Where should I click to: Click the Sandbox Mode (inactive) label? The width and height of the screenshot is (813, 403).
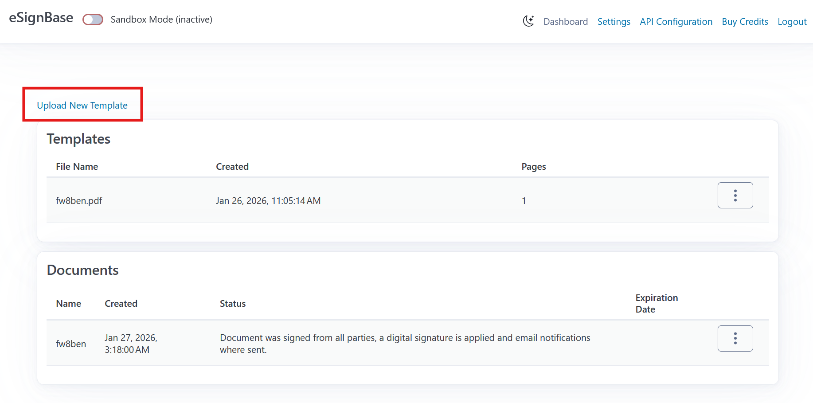(161, 20)
